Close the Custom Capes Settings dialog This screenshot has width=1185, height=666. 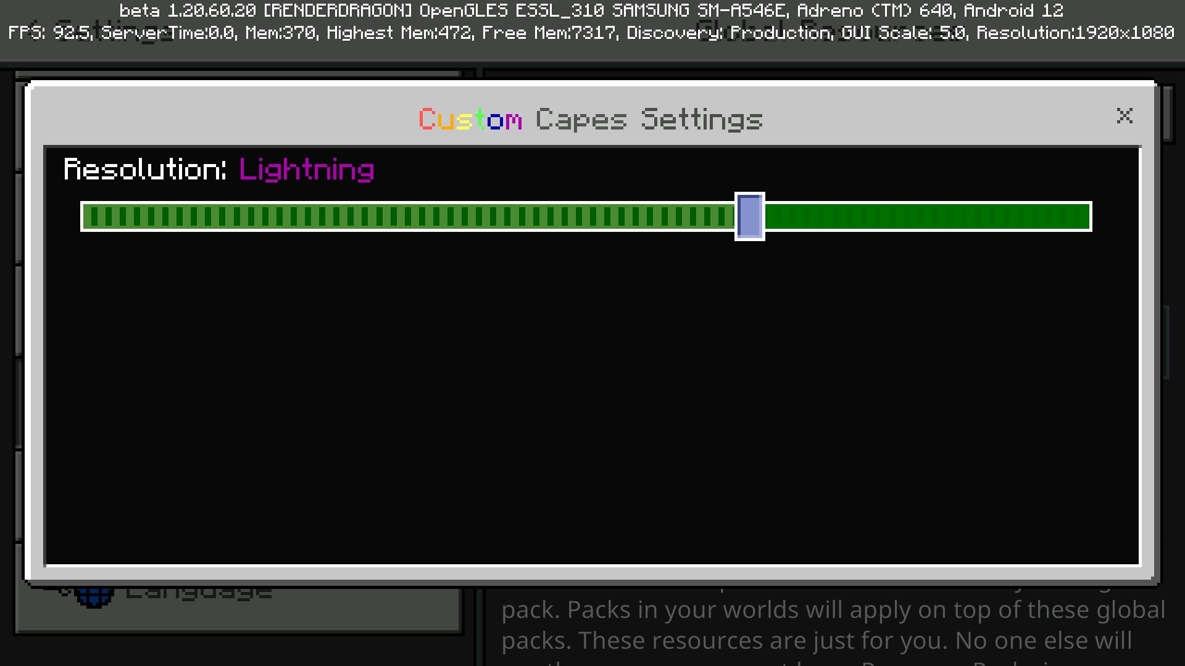(1125, 115)
